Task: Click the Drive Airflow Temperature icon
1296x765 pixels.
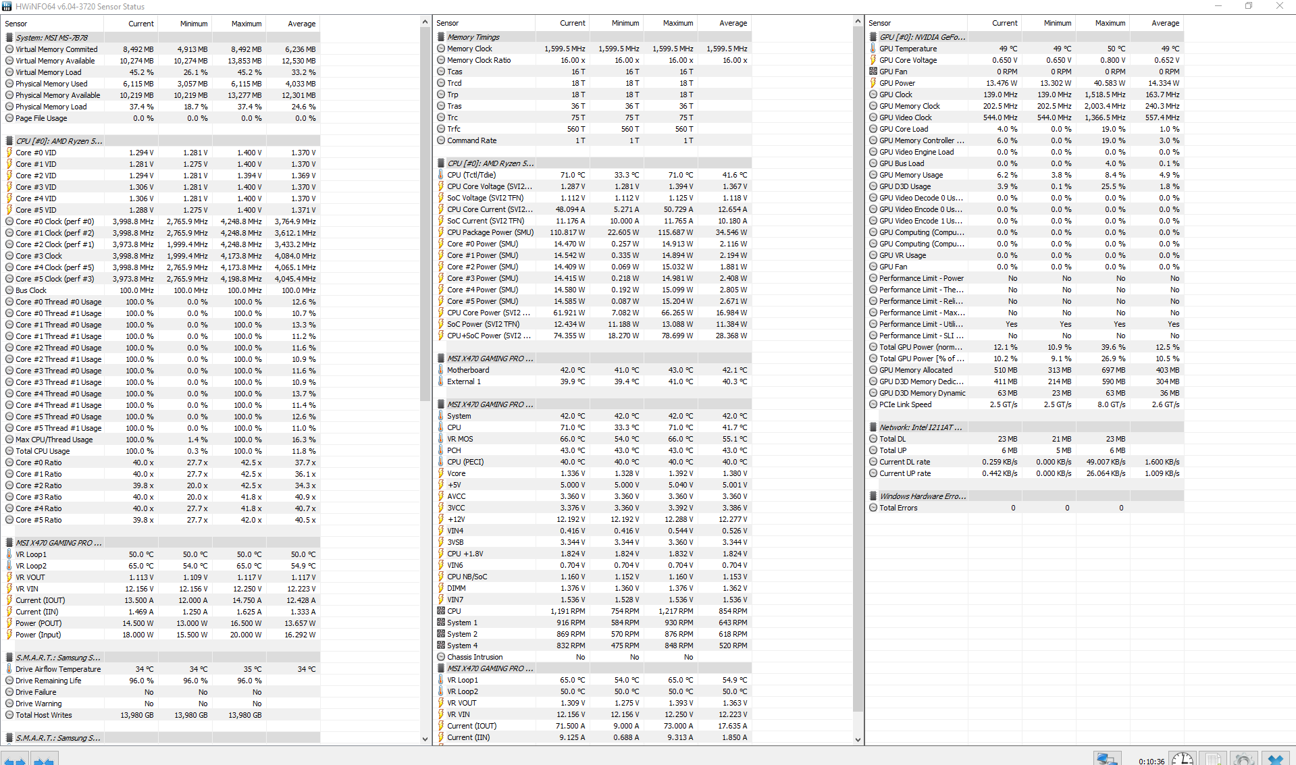Action: tap(9, 669)
